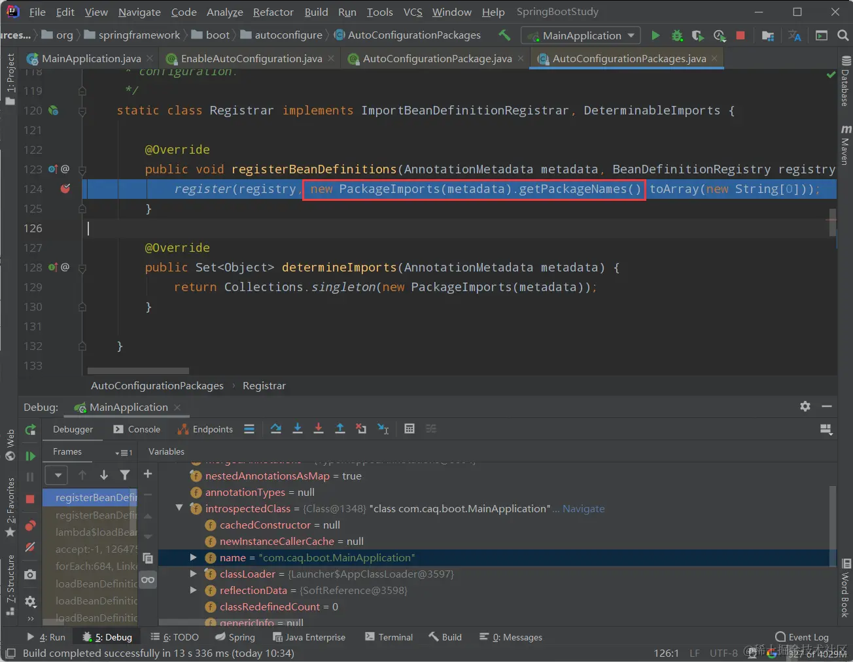The width and height of the screenshot is (853, 662).
Task: Open the MainApplication run configuration dropdown
Action: coord(581,35)
